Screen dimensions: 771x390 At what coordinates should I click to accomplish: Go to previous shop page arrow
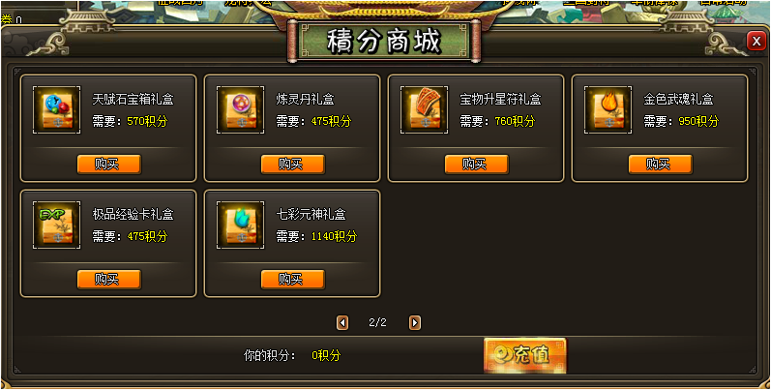342,322
